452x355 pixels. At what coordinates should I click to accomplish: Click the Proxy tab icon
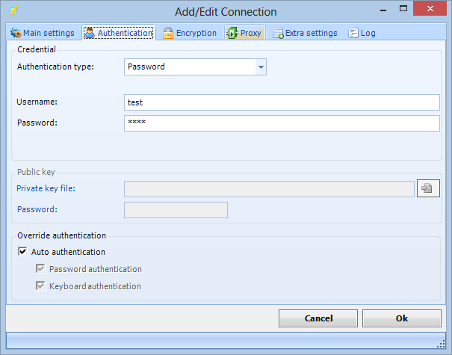click(232, 33)
